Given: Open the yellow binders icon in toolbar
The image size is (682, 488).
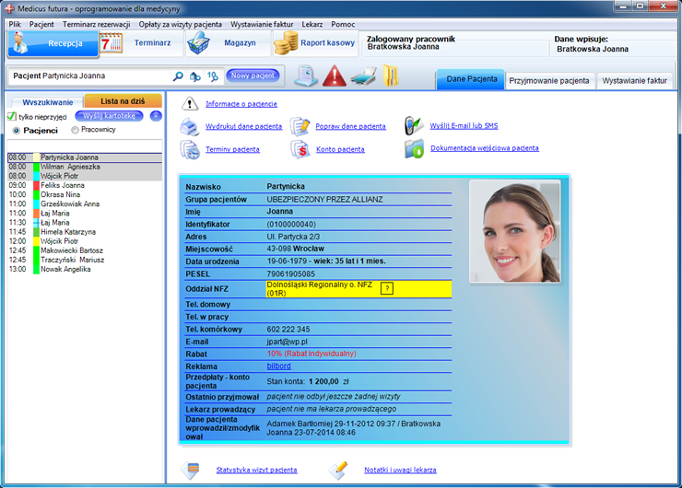Looking at the screenshot, I should point(390,76).
